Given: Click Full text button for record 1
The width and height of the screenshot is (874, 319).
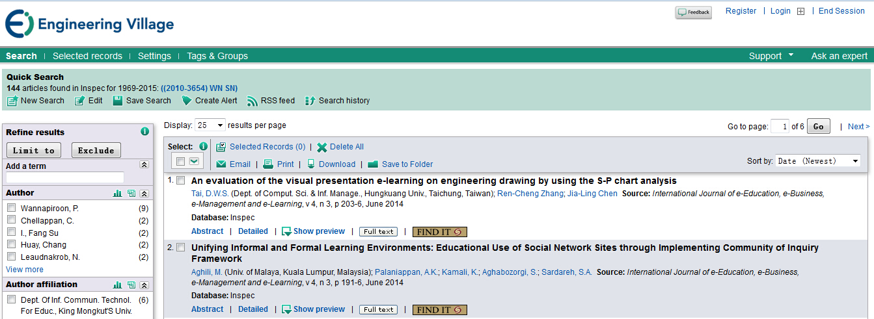Looking at the screenshot, I should pyautogui.click(x=378, y=232).
